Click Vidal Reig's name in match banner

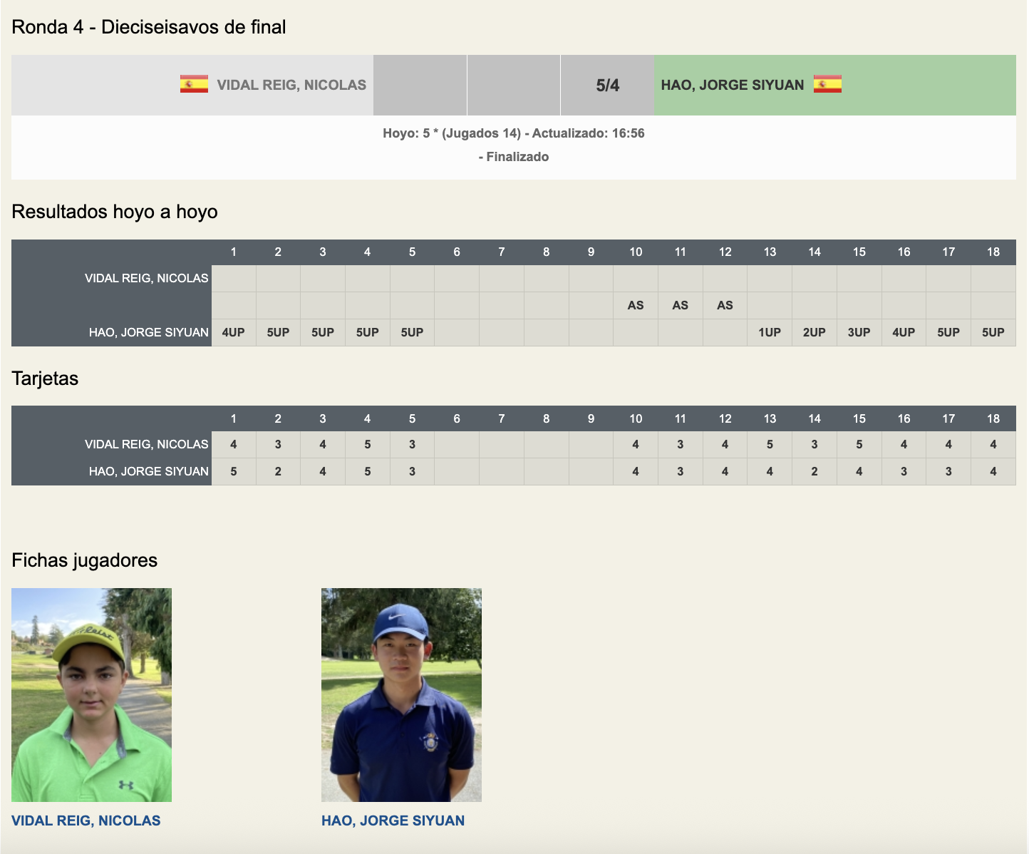[291, 85]
